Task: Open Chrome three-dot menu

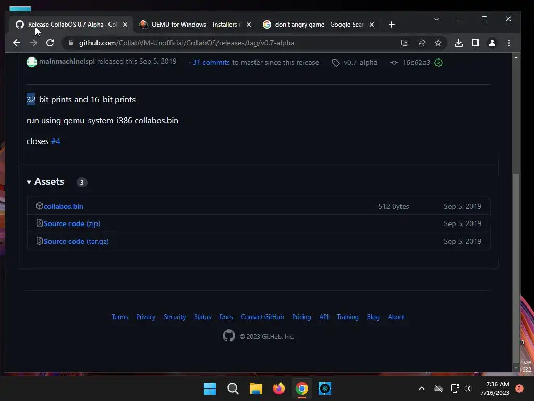Action: coord(509,43)
